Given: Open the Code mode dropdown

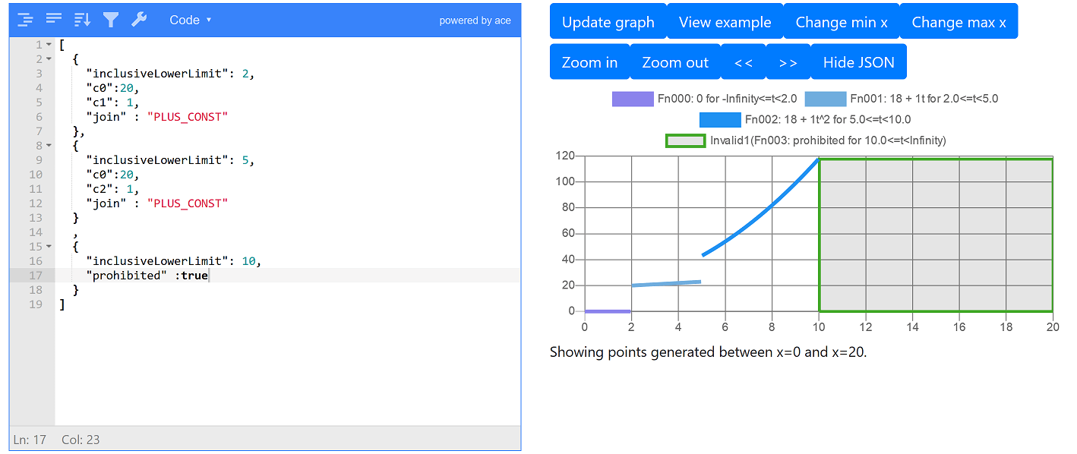Looking at the screenshot, I should tap(191, 20).
